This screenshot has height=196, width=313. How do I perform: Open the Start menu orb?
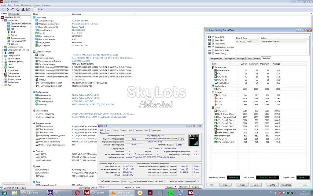[x=4, y=193]
